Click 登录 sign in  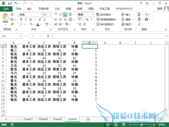tap(160, 9)
